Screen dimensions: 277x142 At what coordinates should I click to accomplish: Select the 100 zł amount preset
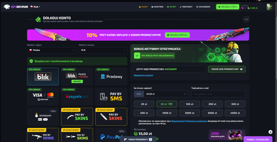pyautogui.click(x=189, y=104)
